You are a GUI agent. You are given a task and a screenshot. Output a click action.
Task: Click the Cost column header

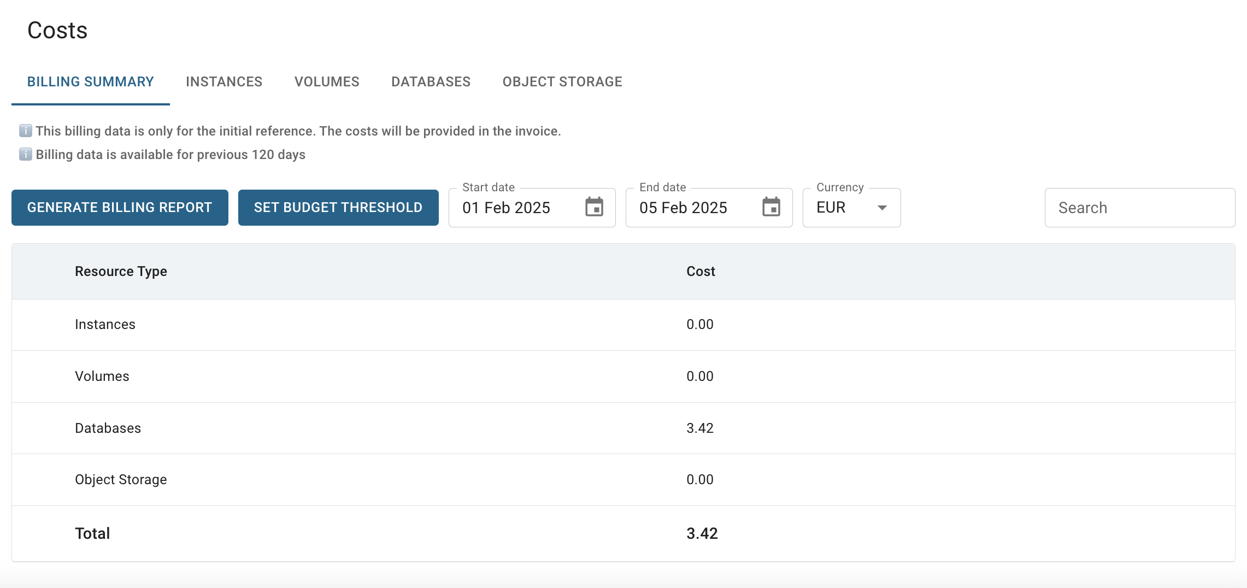[x=701, y=271]
